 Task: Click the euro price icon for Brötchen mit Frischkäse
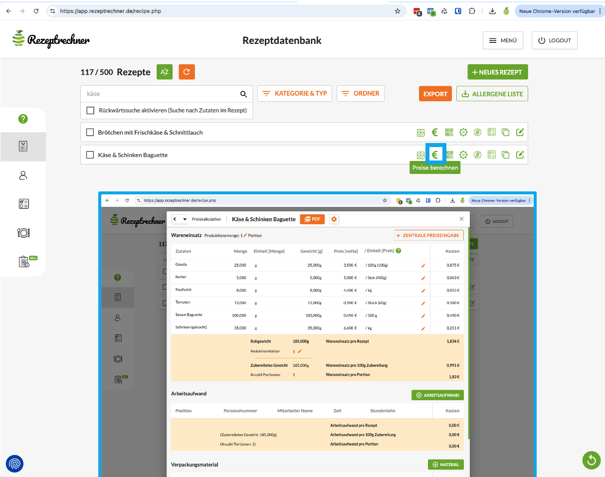pos(434,132)
